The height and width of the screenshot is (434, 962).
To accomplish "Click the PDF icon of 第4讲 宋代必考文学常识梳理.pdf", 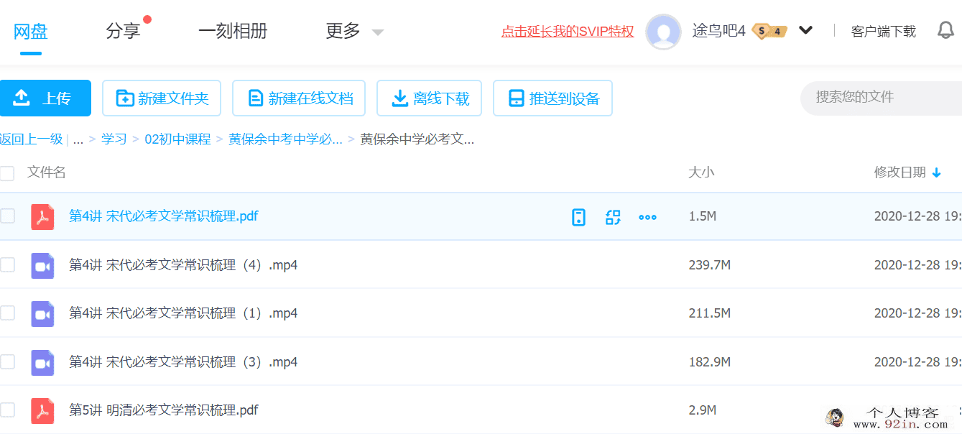I will 42,216.
